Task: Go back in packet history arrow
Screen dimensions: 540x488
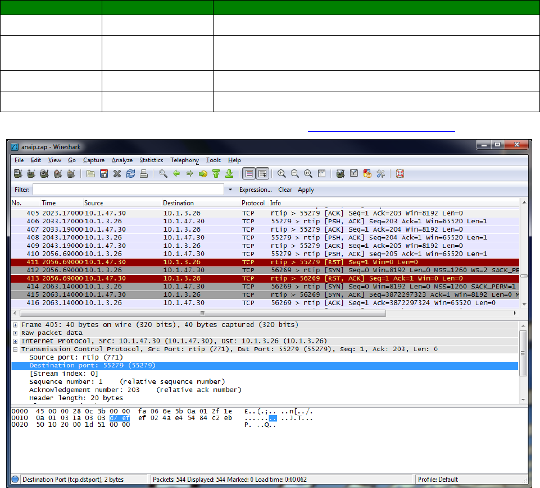Action: click(176, 173)
